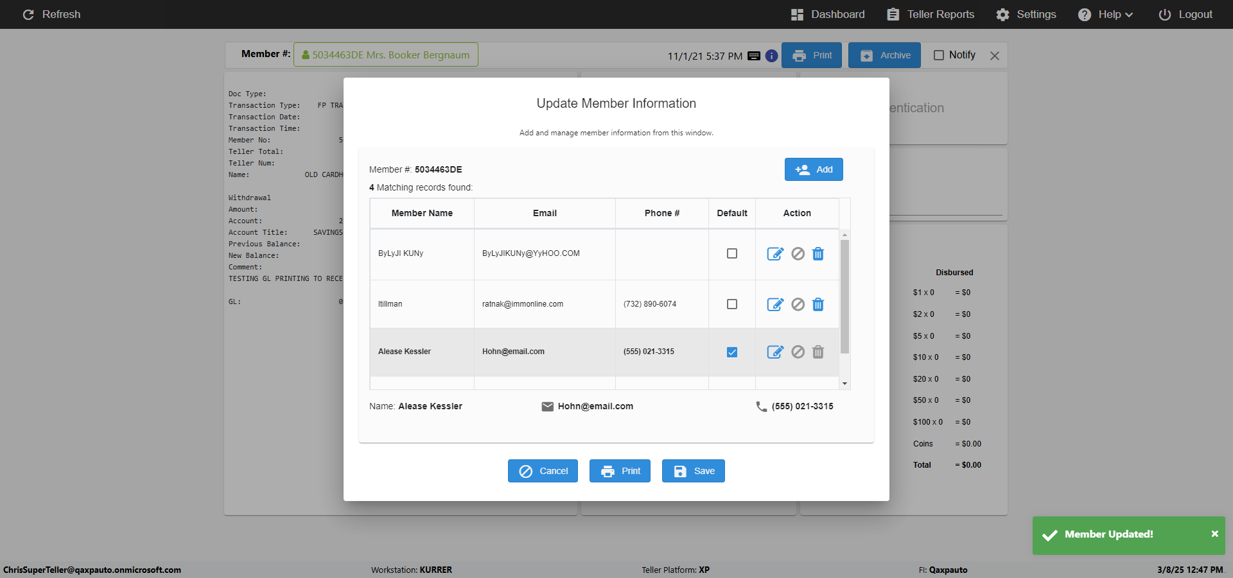1233x578 pixels.
Task: Click the (555) 021-3315 cell in the table
Action: point(662,352)
